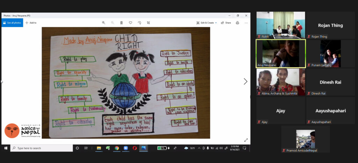358x163 pixels.
Task: Select Punam tamang's video tile
Action: click(330, 54)
